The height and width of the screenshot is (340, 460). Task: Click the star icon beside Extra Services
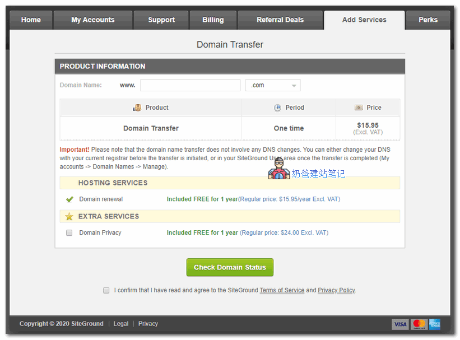[69, 216]
